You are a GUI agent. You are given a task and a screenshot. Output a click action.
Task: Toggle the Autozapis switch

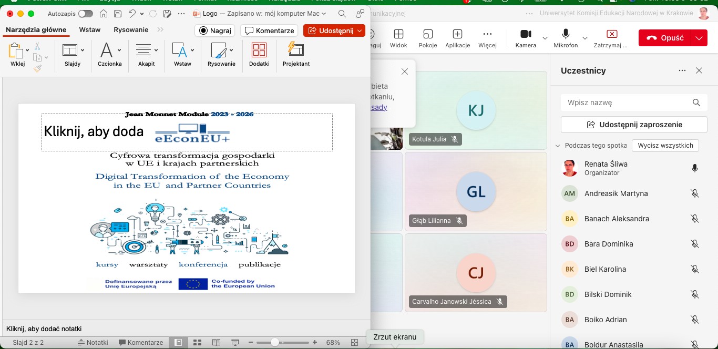pyautogui.click(x=85, y=14)
